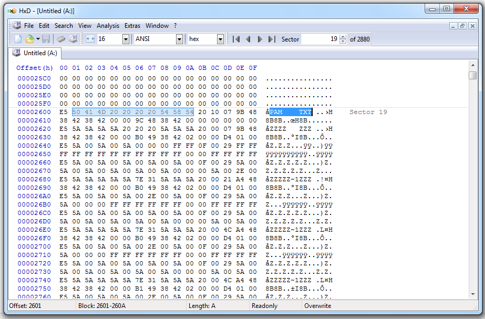Click the Offset(h) column header
485x319 pixels.
[x=35, y=68]
